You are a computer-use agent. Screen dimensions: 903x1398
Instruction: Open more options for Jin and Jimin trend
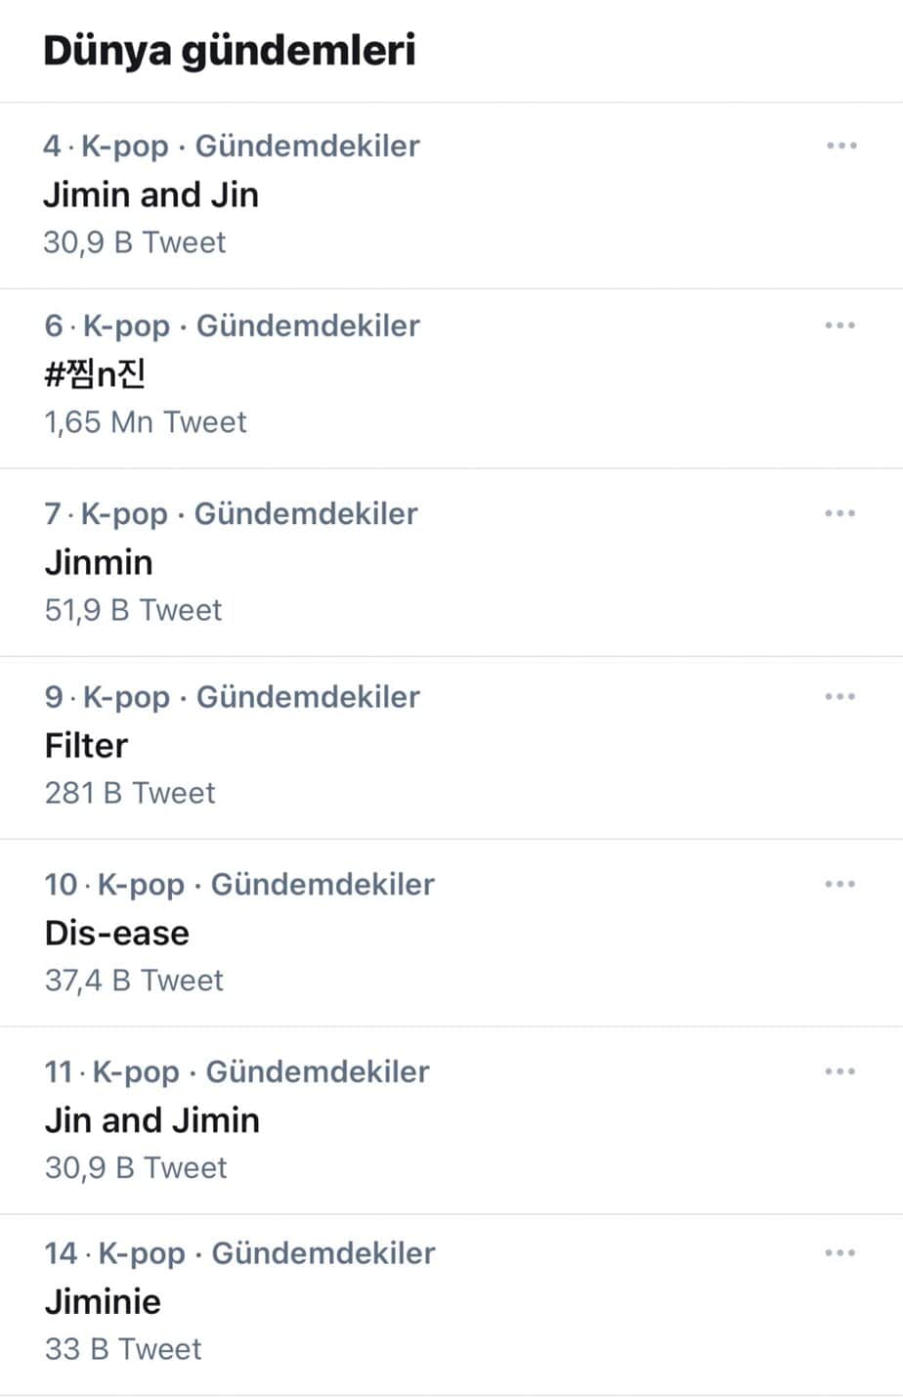840,1071
